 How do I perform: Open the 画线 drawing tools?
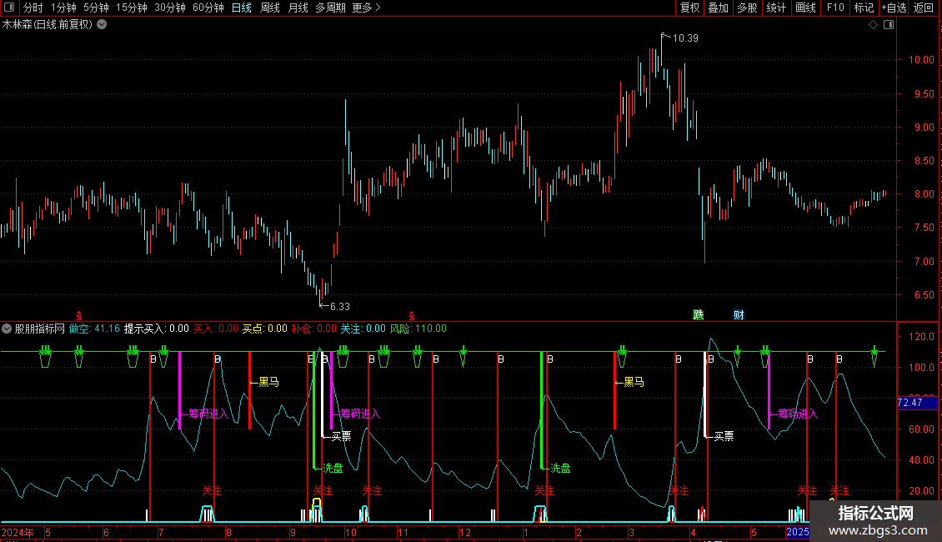[805, 8]
